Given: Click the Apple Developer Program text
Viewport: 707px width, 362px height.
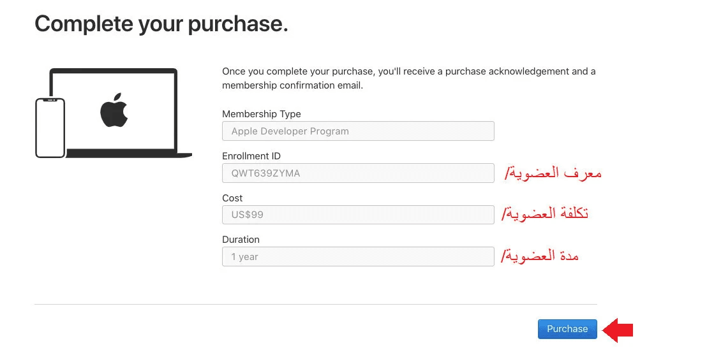Looking at the screenshot, I should click(290, 131).
